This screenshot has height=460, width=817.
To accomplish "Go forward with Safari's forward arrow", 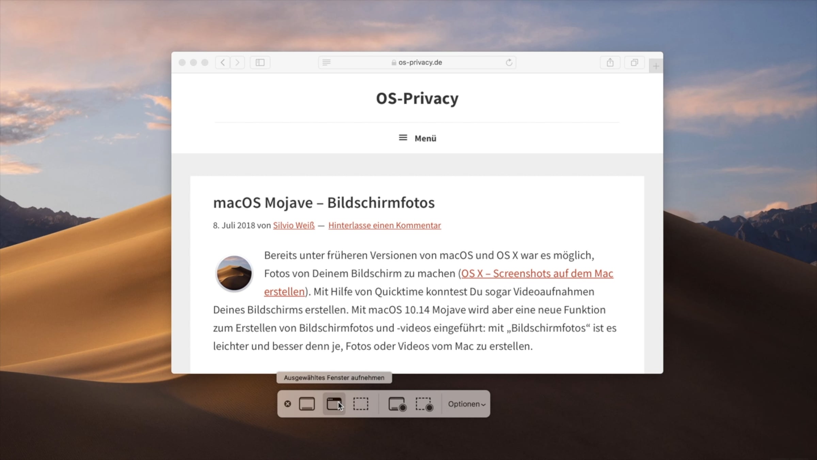I will click(x=238, y=62).
